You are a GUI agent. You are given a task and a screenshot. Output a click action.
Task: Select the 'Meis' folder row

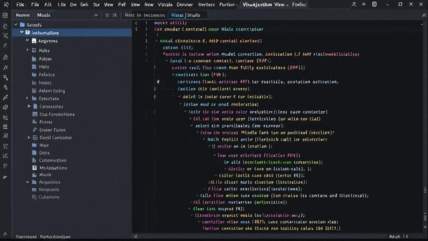(72, 67)
